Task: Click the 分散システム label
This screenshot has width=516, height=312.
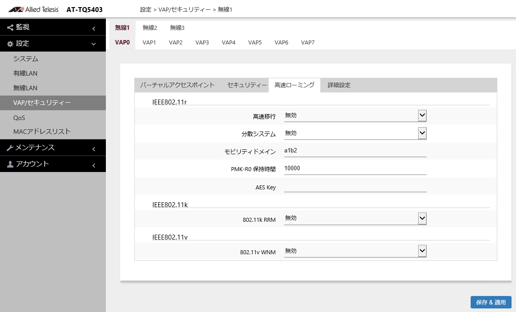Action: pos(258,134)
